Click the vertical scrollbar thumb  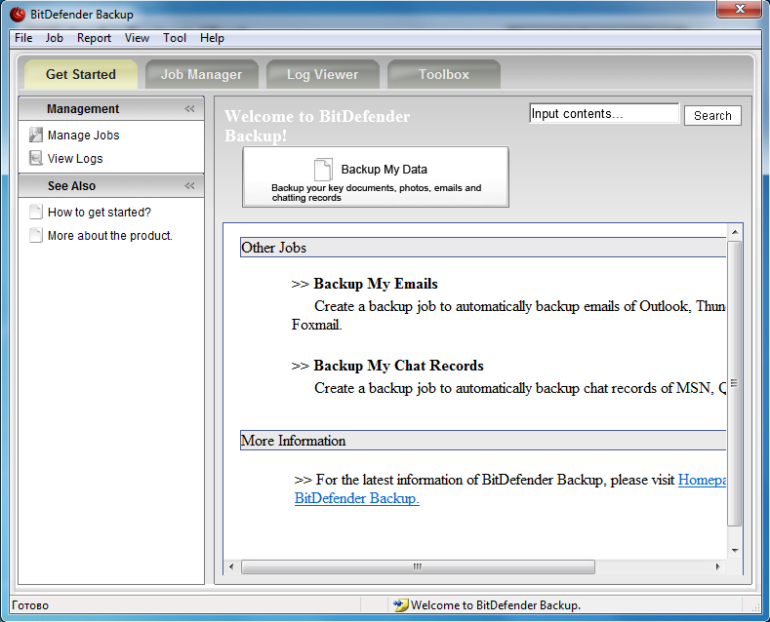(x=735, y=383)
